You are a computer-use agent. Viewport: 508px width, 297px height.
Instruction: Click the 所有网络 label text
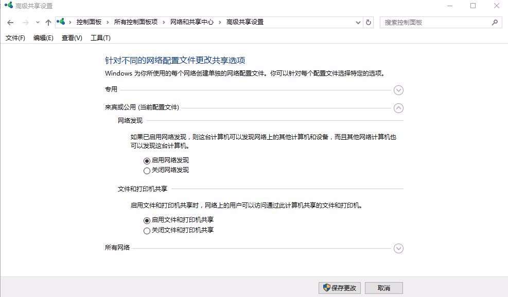117,248
